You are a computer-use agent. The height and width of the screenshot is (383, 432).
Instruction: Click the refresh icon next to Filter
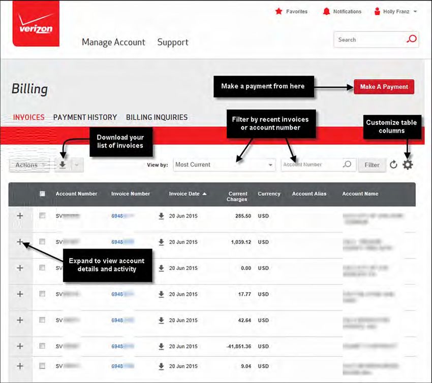(x=393, y=165)
